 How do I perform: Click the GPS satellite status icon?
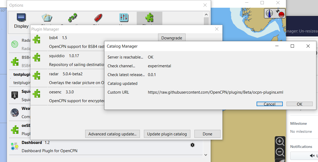[280, 13]
